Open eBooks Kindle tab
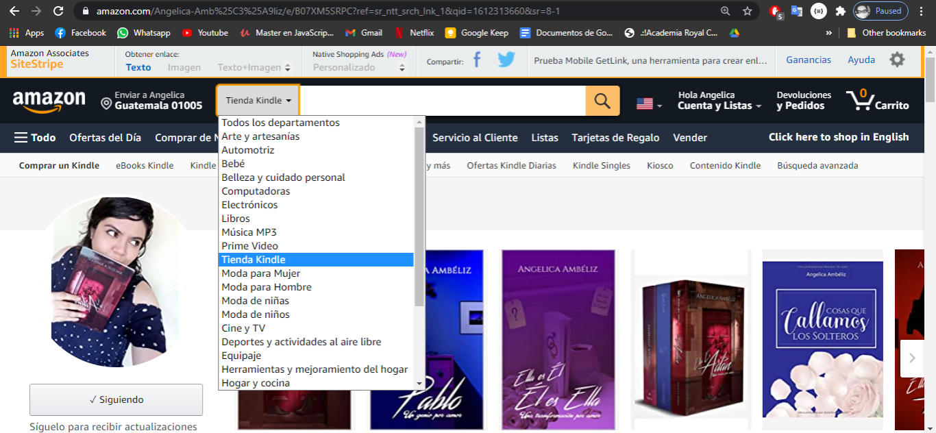Screen dimensions: 936x433 point(145,165)
